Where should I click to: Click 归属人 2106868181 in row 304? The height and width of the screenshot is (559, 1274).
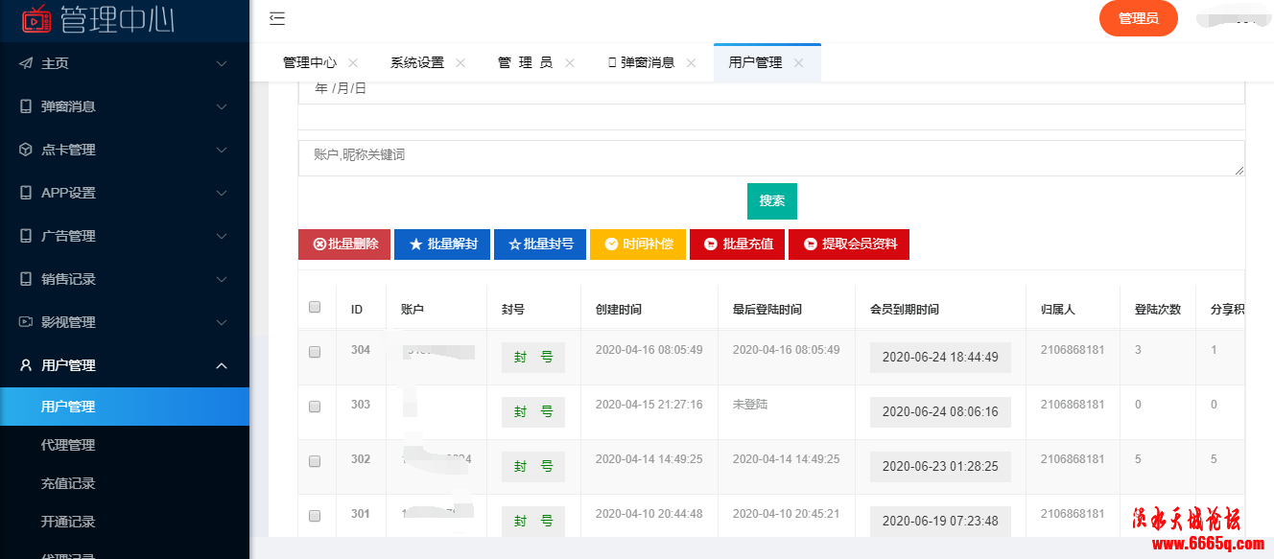pos(1073,350)
